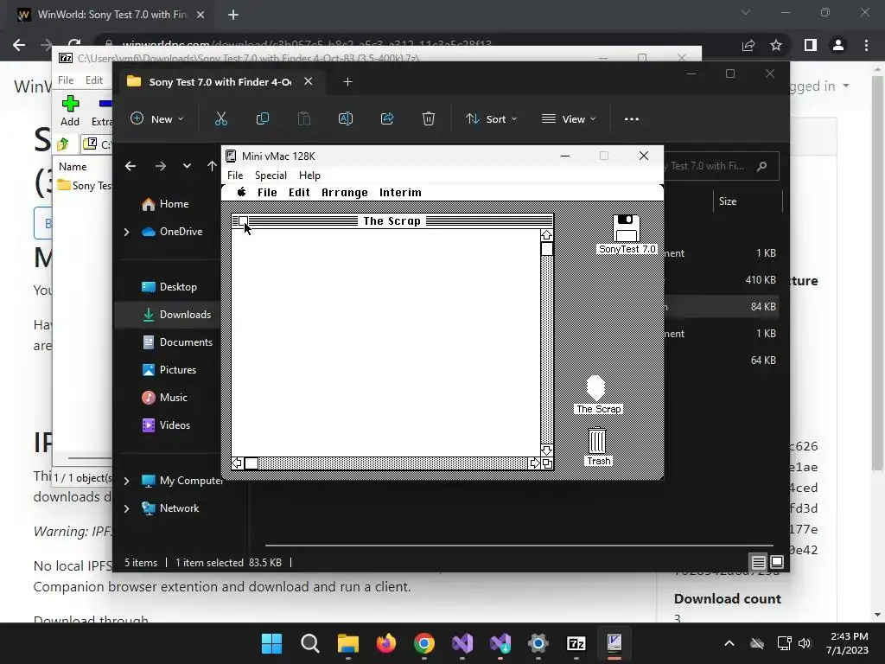
Task: Open Windows Start button on taskbar
Action: 271,643
